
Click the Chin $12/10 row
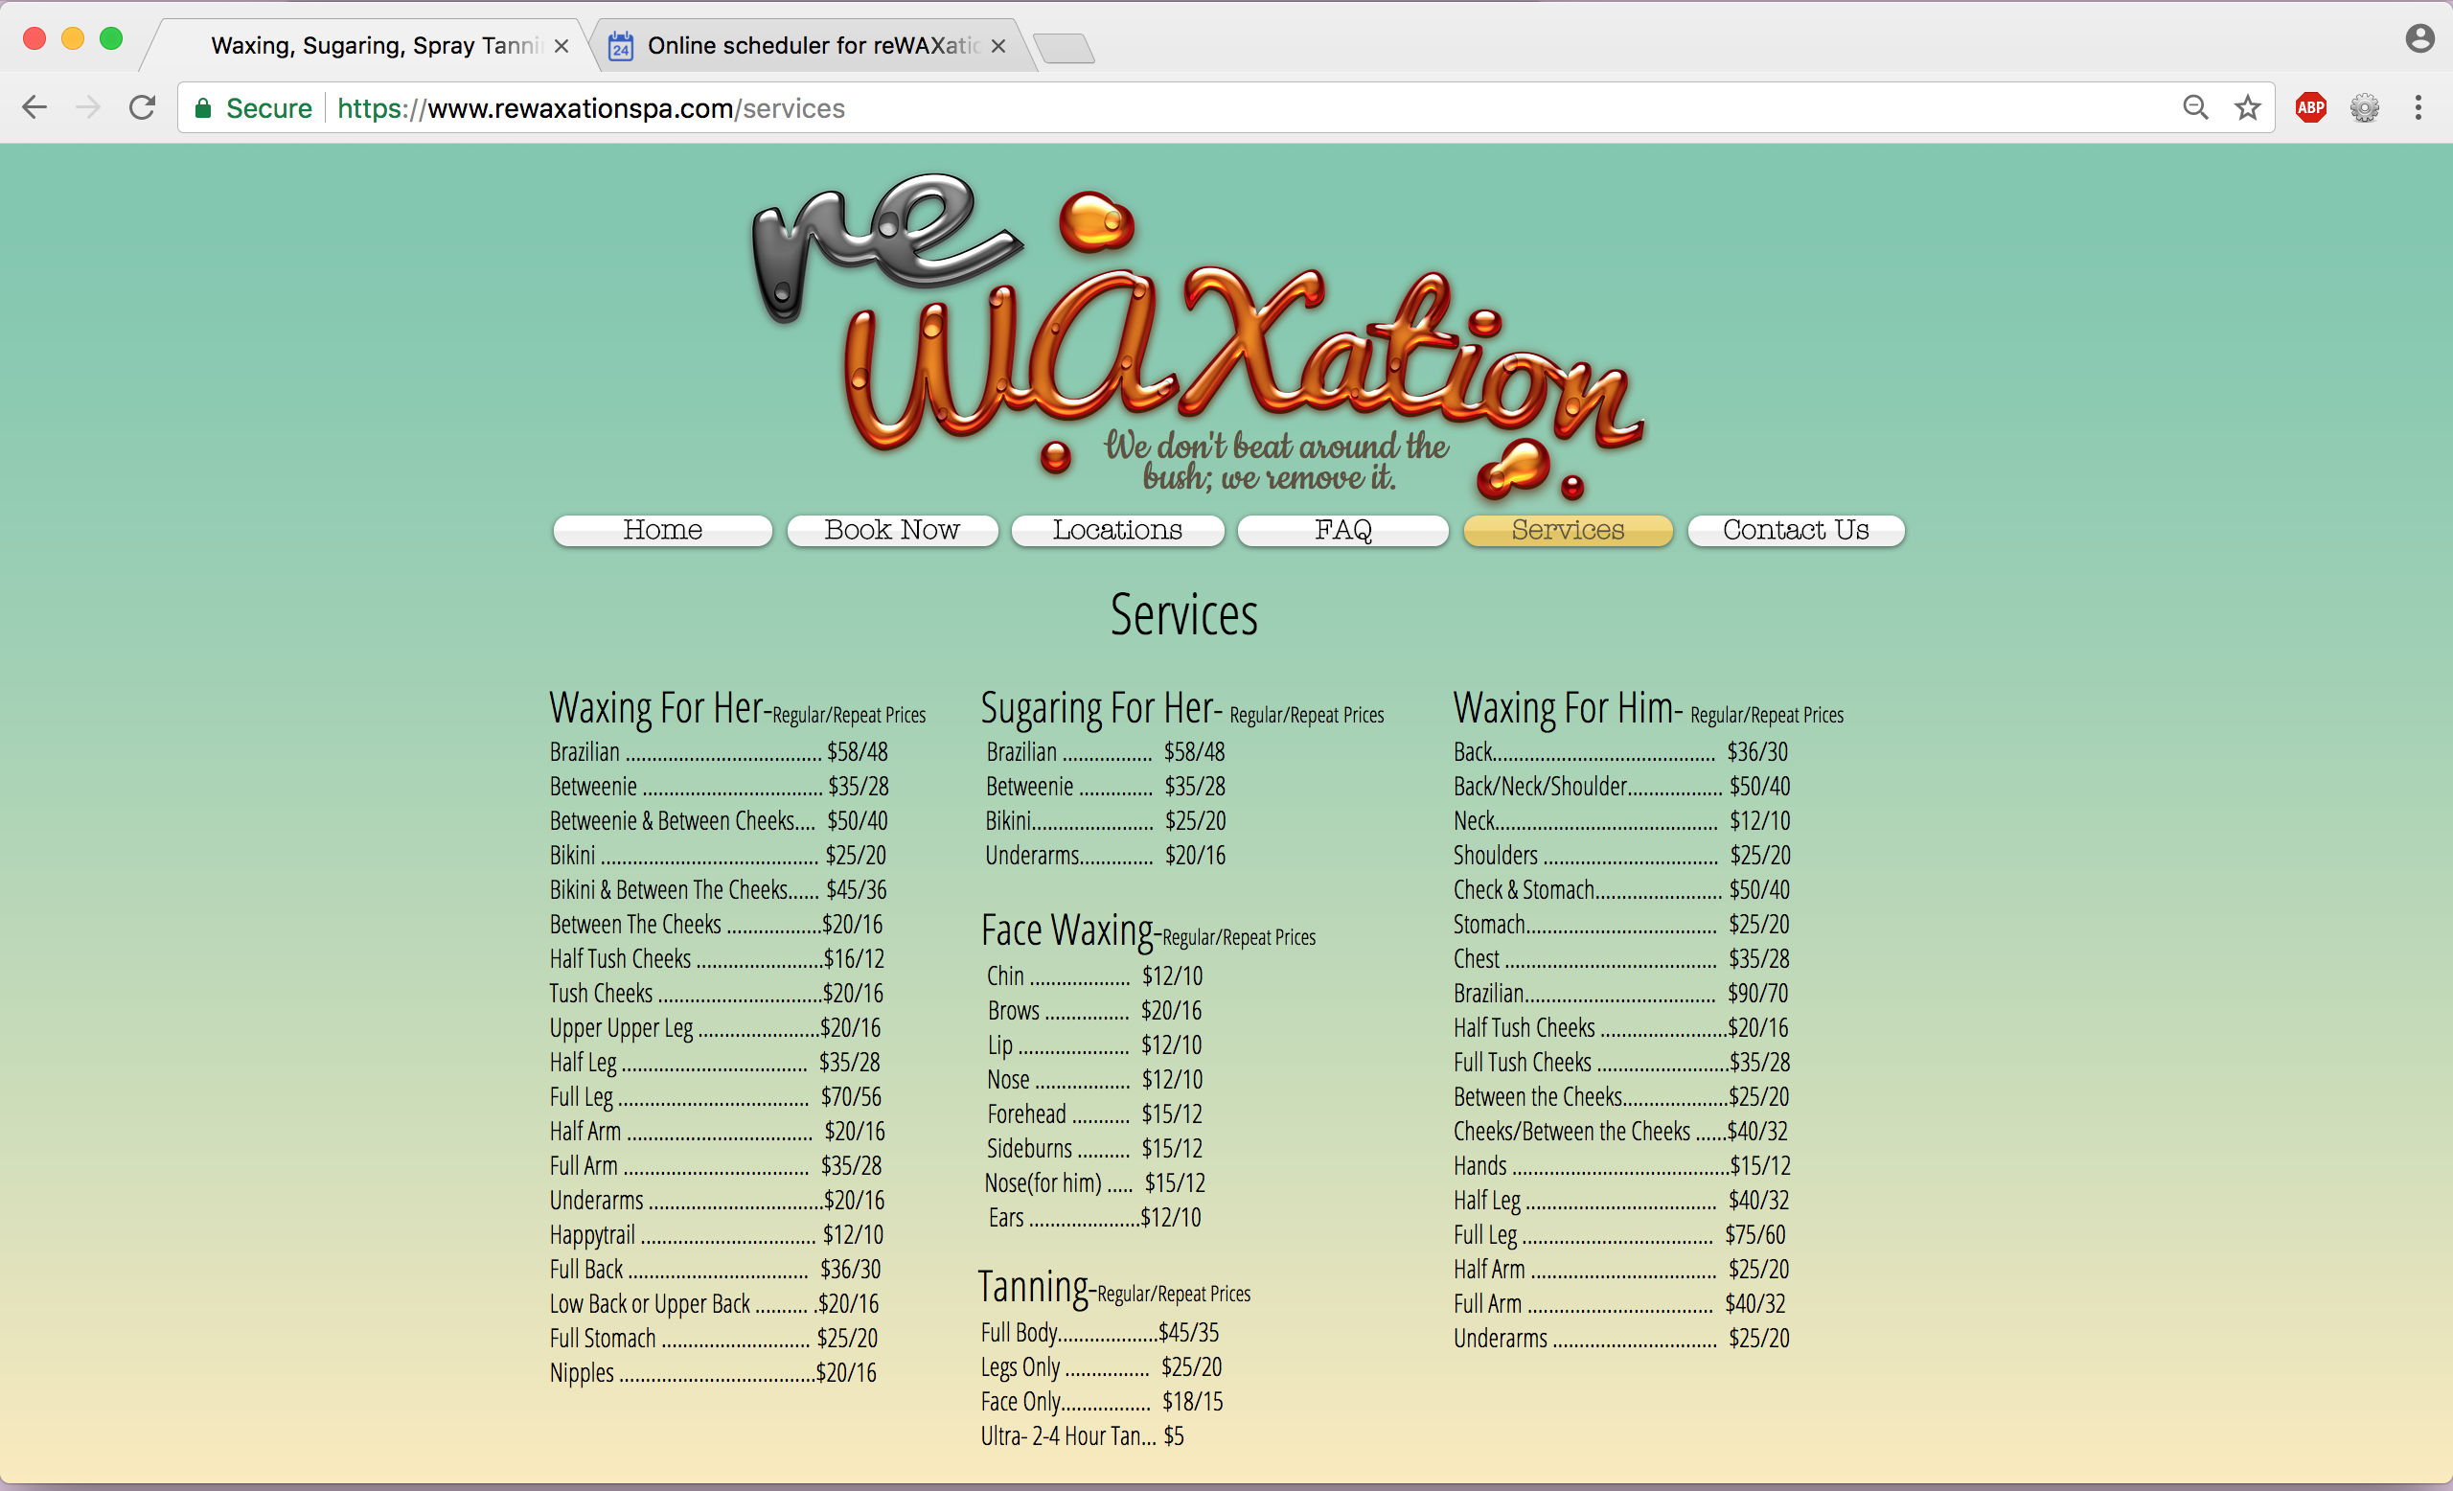coord(1094,976)
